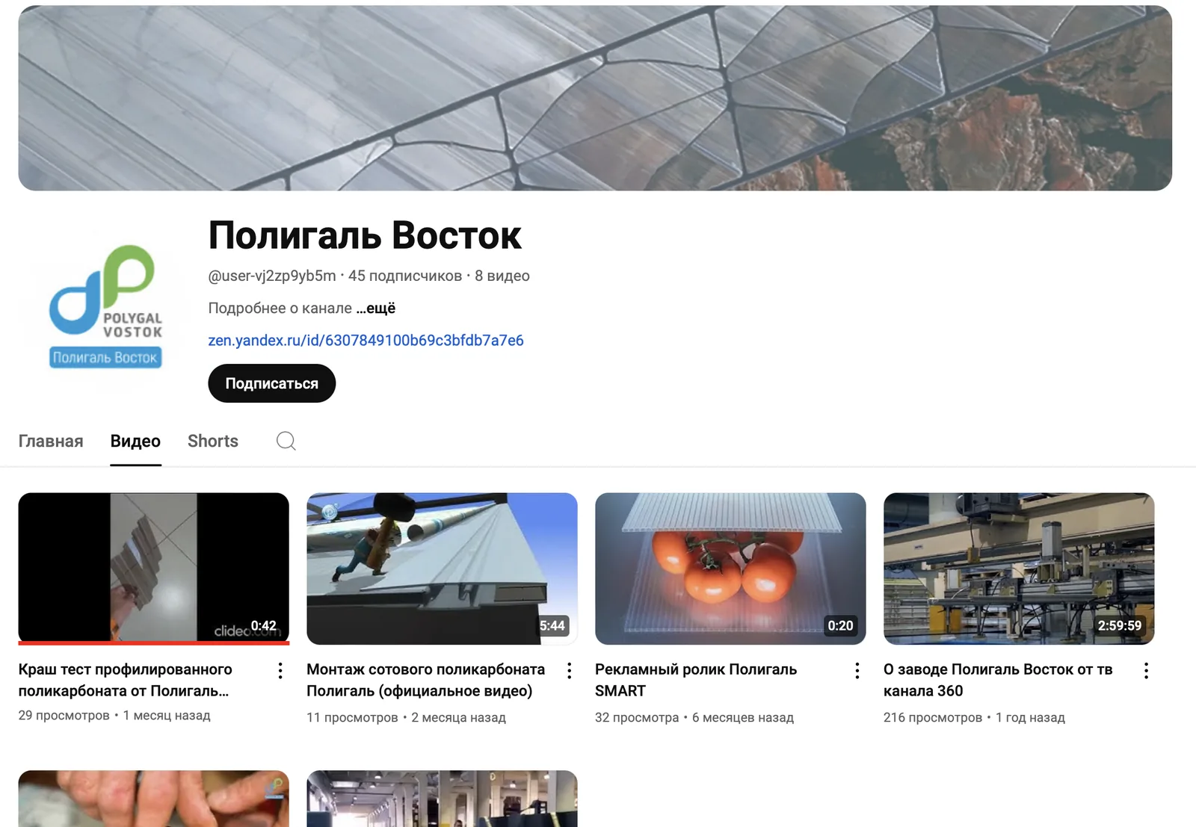The width and height of the screenshot is (1196, 827).
Task: Click the Полигаль Восток channel name heading
Action: pyautogui.click(x=365, y=235)
